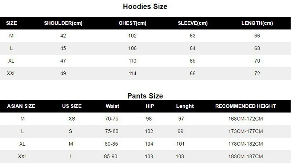Select the RECOMMENDED HEIGHT header
The width and height of the screenshot is (291, 165).
click(246, 106)
